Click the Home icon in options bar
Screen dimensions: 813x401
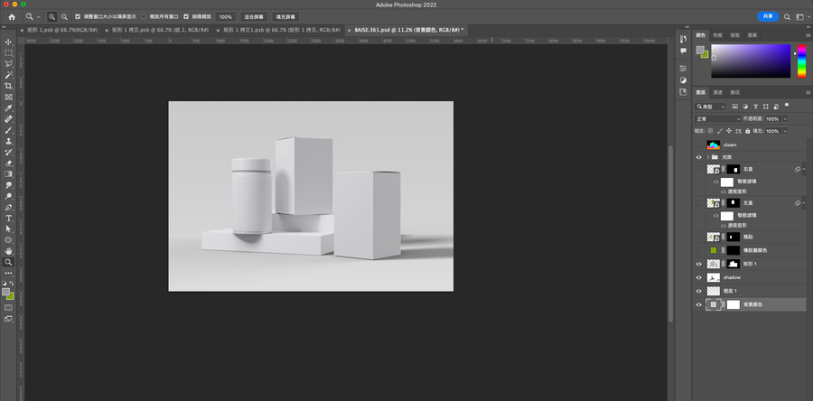point(12,16)
